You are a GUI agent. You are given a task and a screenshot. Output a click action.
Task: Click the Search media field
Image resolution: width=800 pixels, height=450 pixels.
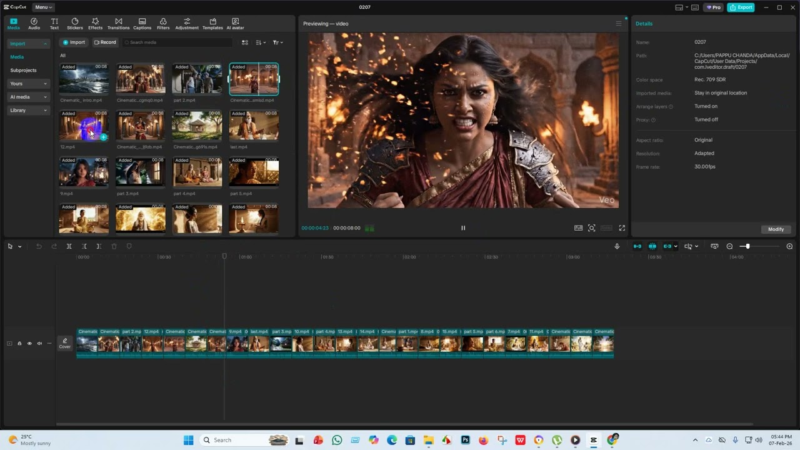coord(177,42)
